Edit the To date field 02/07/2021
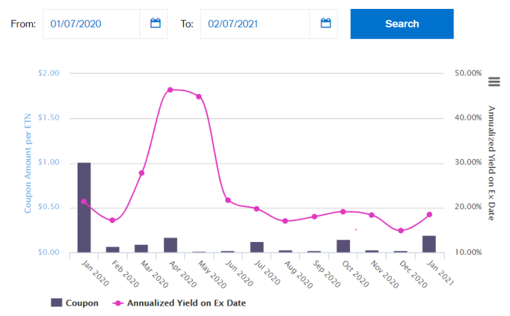 (x=255, y=24)
